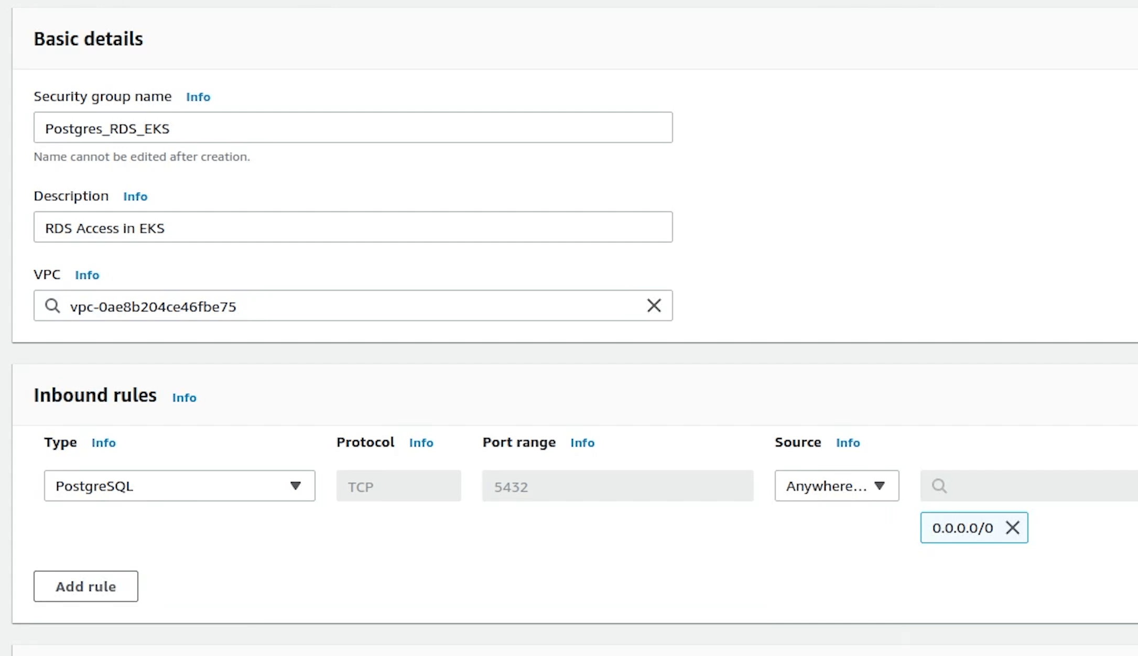Click the disabled Port range 5432 field

tap(617, 486)
